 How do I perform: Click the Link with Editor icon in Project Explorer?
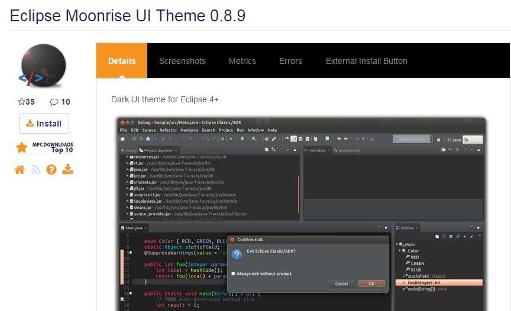click(273, 150)
